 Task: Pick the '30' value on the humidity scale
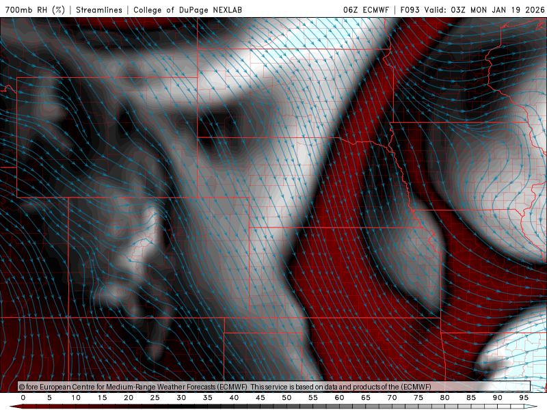point(181,398)
